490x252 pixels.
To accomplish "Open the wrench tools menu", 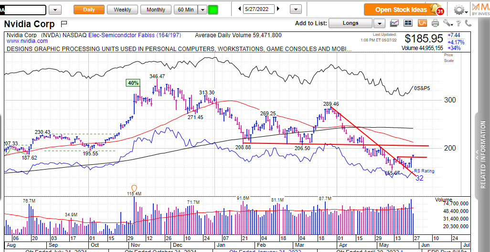I will coord(447,23).
